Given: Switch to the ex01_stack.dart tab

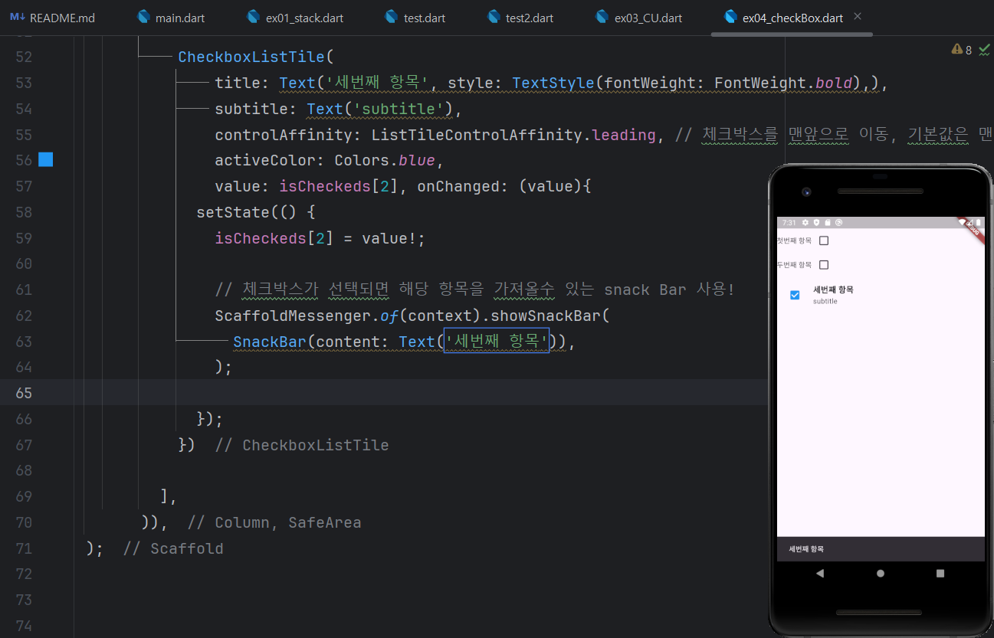Looking at the screenshot, I should click(x=295, y=18).
